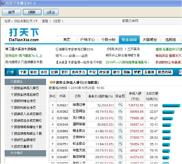182x164 pixels.
Task: Open fund chart icon for 江西铜业
Action: pyautogui.click(x=120, y=111)
